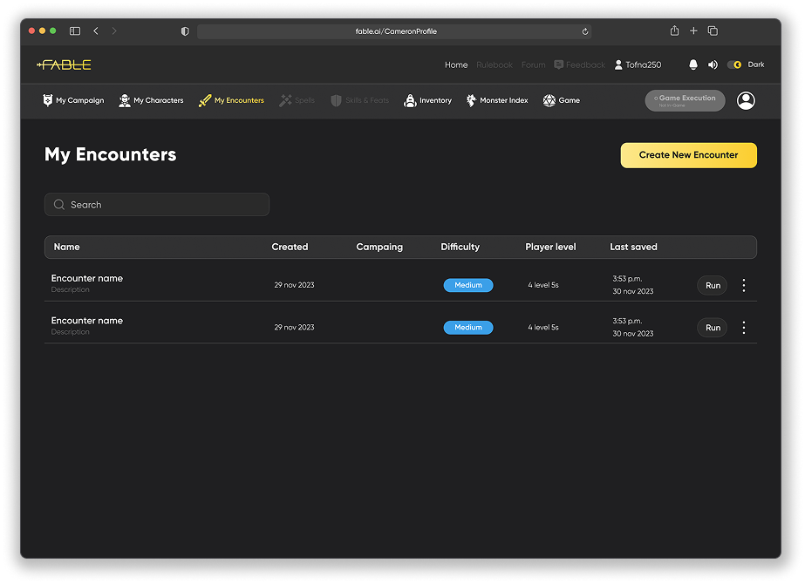Click the browser share icon
The image size is (805, 584).
[674, 31]
